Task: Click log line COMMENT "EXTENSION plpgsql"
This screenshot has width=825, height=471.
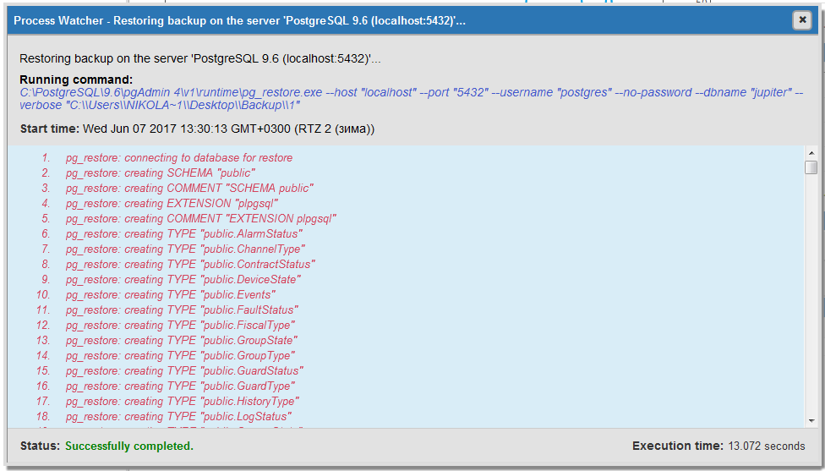Action: [x=201, y=219]
